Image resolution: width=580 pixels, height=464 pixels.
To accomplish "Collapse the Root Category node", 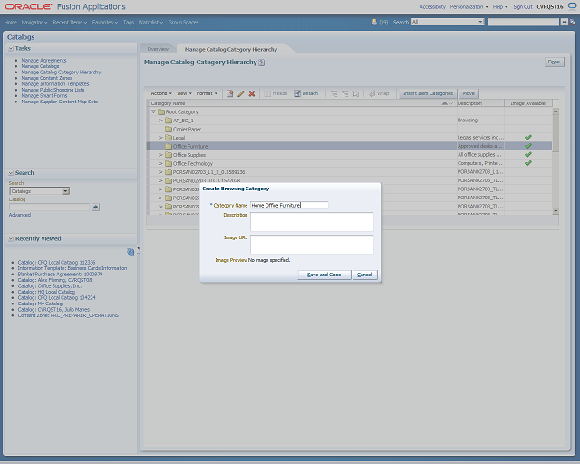I will 153,111.
